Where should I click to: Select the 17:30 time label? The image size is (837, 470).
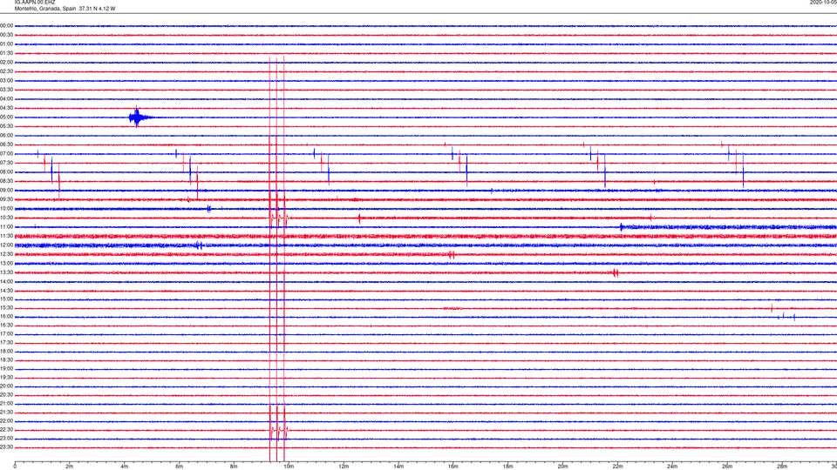point(6,343)
